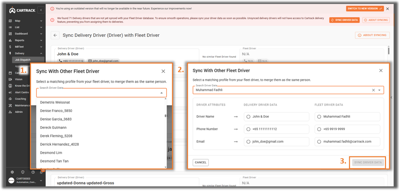Select email john_doe@gmail.com radio
This screenshot has width=399, height=191.
(x=249, y=142)
